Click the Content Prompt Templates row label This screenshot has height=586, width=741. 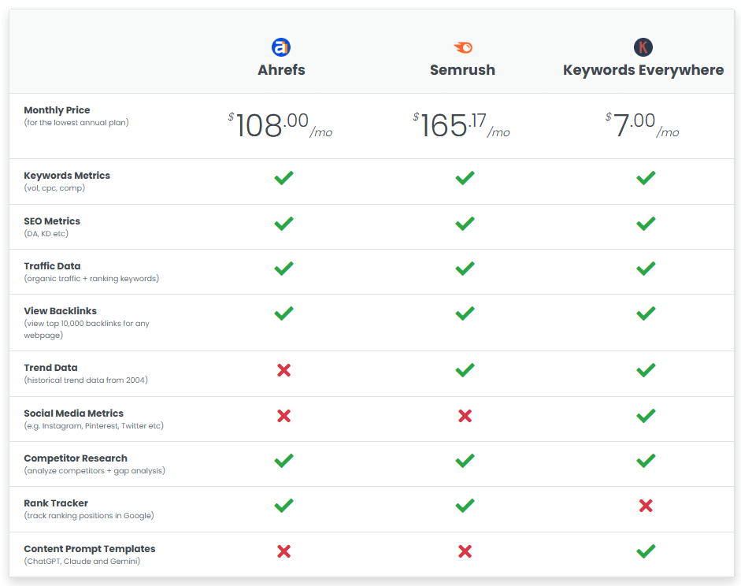pos(89,549)
